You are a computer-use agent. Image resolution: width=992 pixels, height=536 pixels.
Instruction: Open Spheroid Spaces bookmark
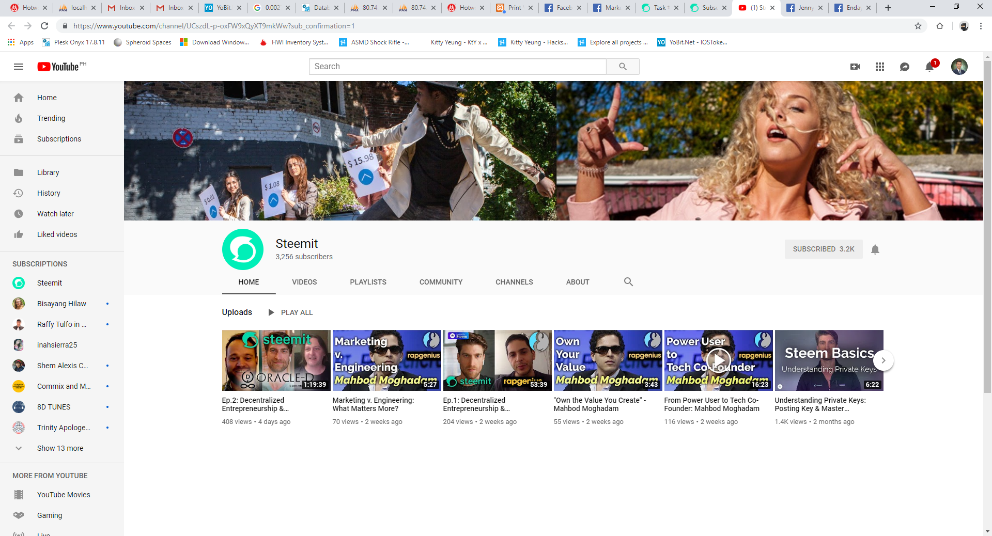143,42
